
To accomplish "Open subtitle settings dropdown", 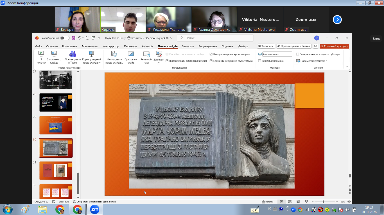I will [312, 61].
